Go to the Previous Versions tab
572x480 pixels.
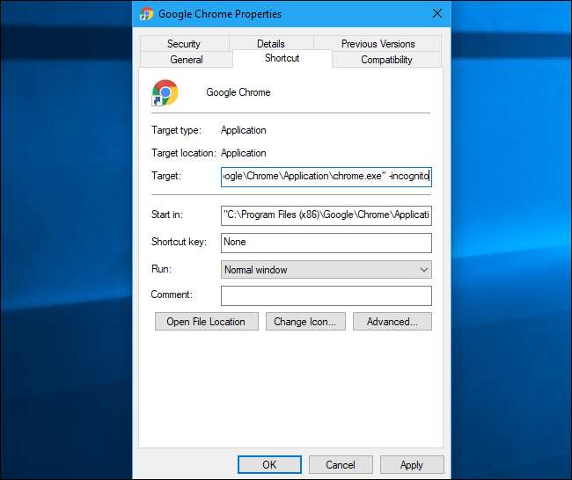378,44
